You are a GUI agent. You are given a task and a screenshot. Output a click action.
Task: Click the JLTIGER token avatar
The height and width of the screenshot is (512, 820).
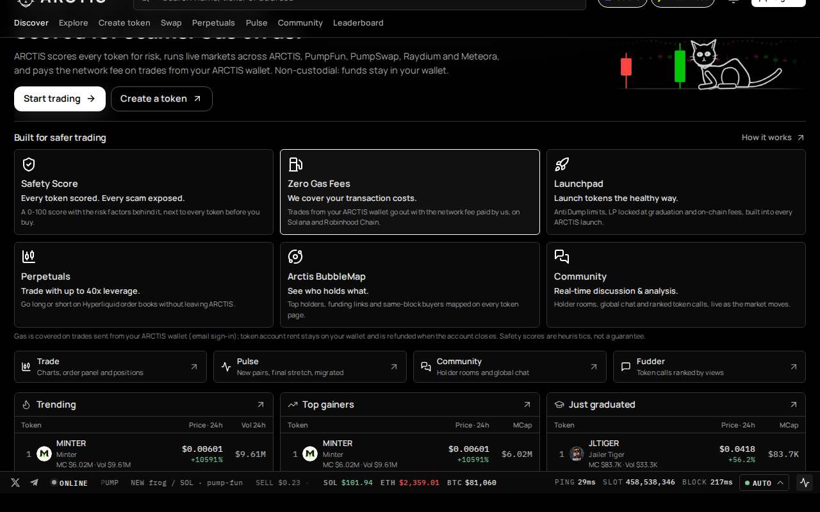pos(577,454)
